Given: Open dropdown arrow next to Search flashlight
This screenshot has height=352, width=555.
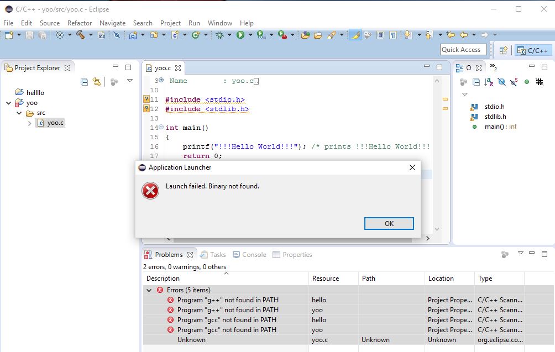Looking at the screenshot, I should pyautogui.click(x=342, y=35).
